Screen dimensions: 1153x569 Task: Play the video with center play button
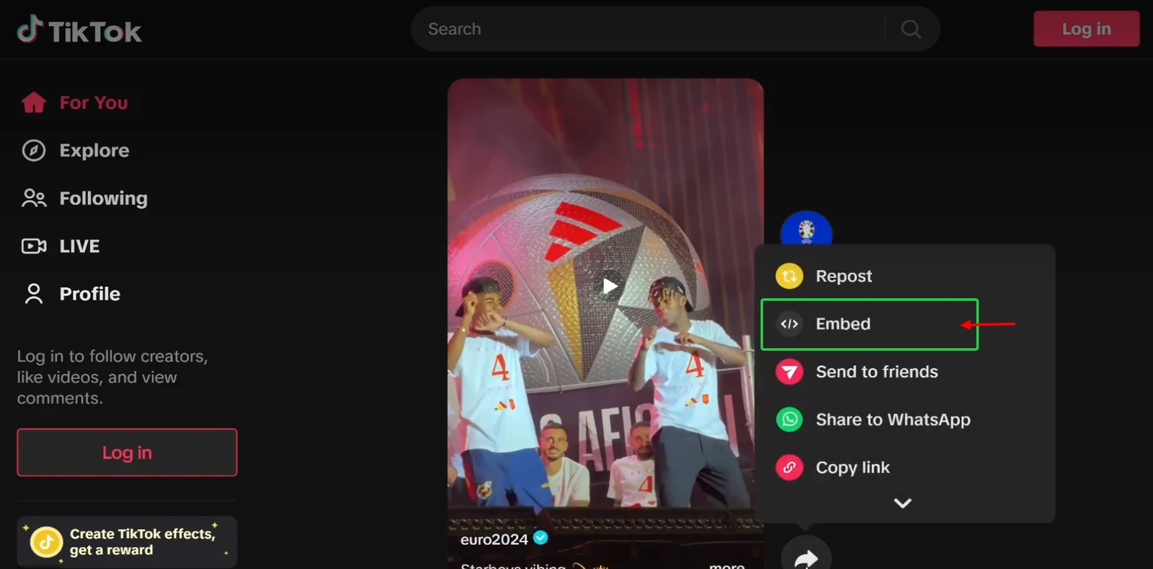tap(610, 286)
